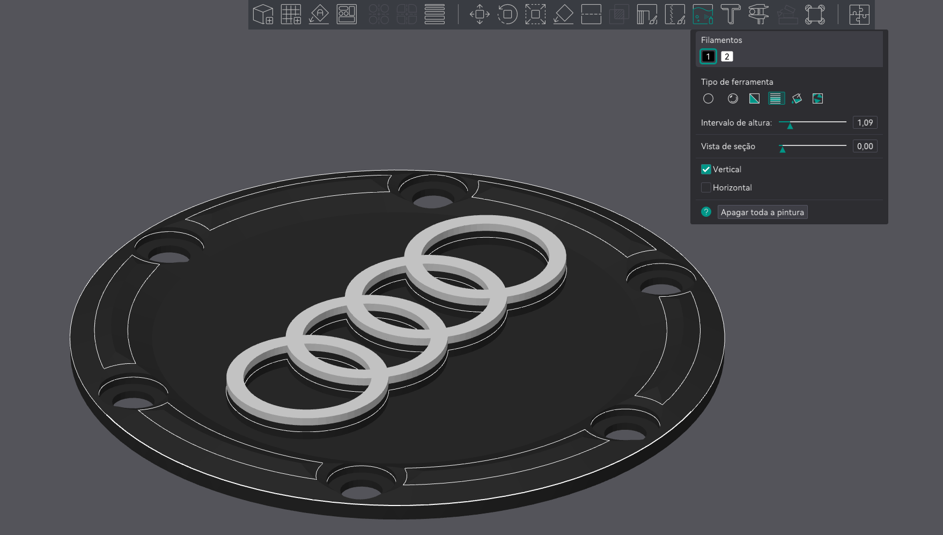This screenshot has width=943, height=535.
Task: Click the Arrange all objects icon
Action: click(x=347, y=14)
